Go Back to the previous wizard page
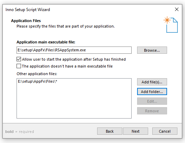185x143 pixels. (x=110, y=131)
